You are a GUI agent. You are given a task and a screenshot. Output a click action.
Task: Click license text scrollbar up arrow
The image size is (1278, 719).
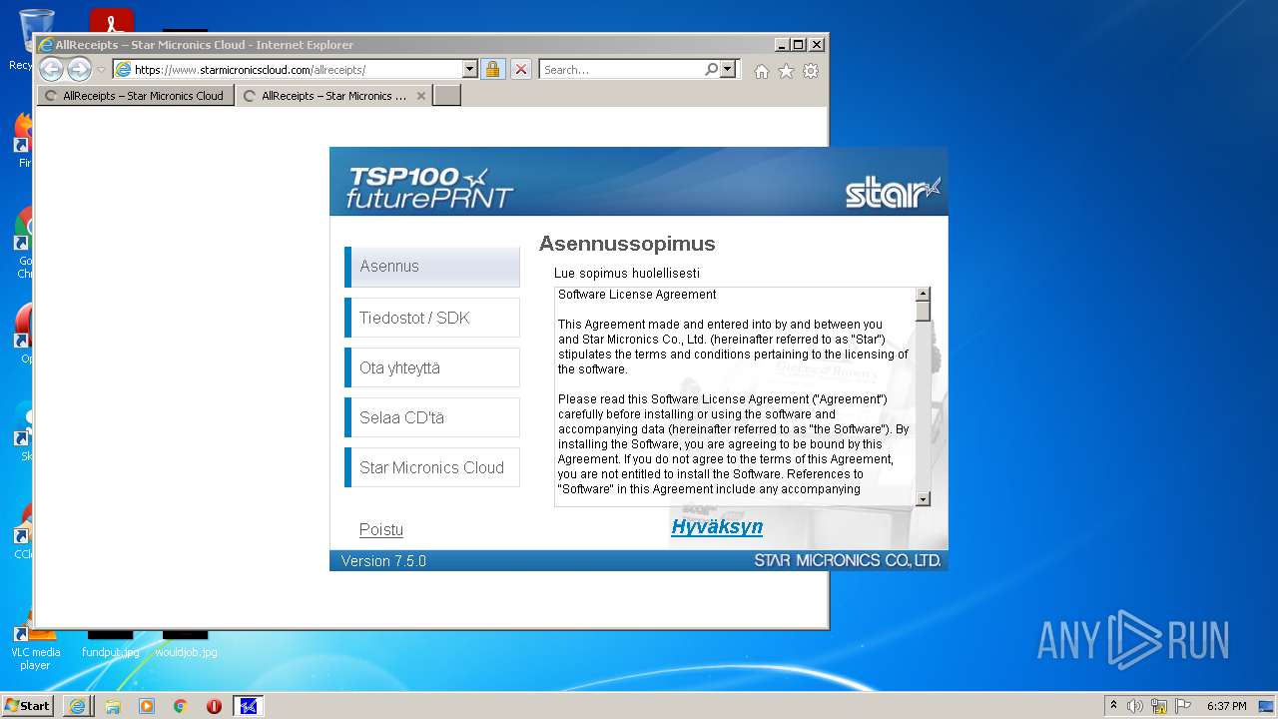coord(923,295)
